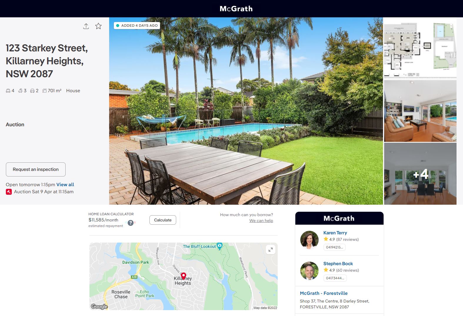Open the McGrath logo in header
The image size is (463, 316).
click(x=236, y=9)
